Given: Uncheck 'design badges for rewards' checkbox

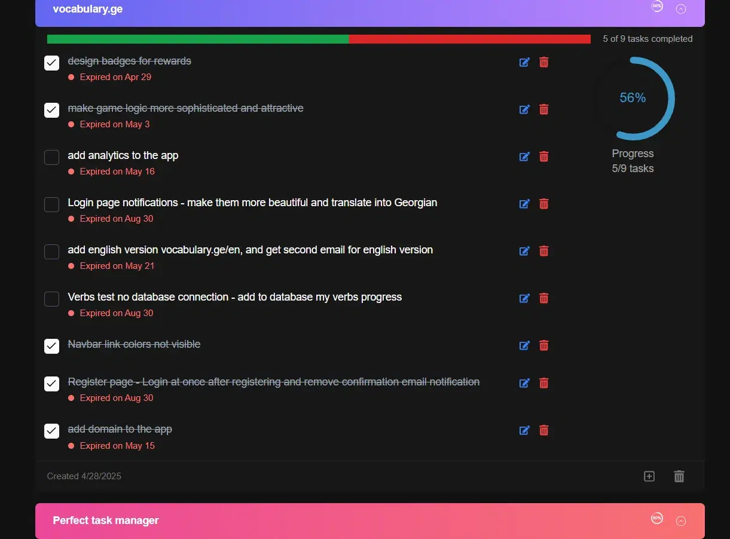Looking at the screenshot, I should (52, 63).
